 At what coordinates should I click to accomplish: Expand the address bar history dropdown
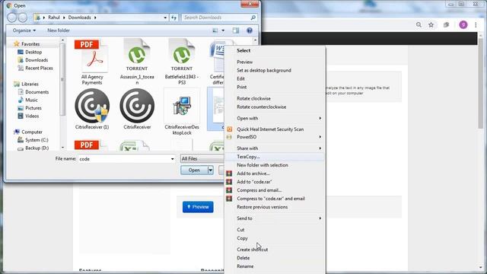coord(165,18)
